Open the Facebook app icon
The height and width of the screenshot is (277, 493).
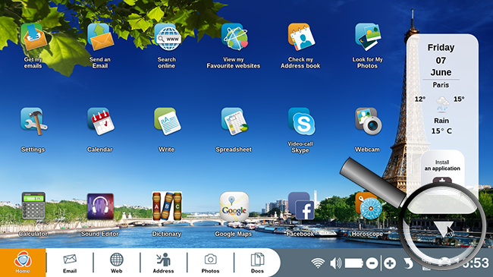301,206
